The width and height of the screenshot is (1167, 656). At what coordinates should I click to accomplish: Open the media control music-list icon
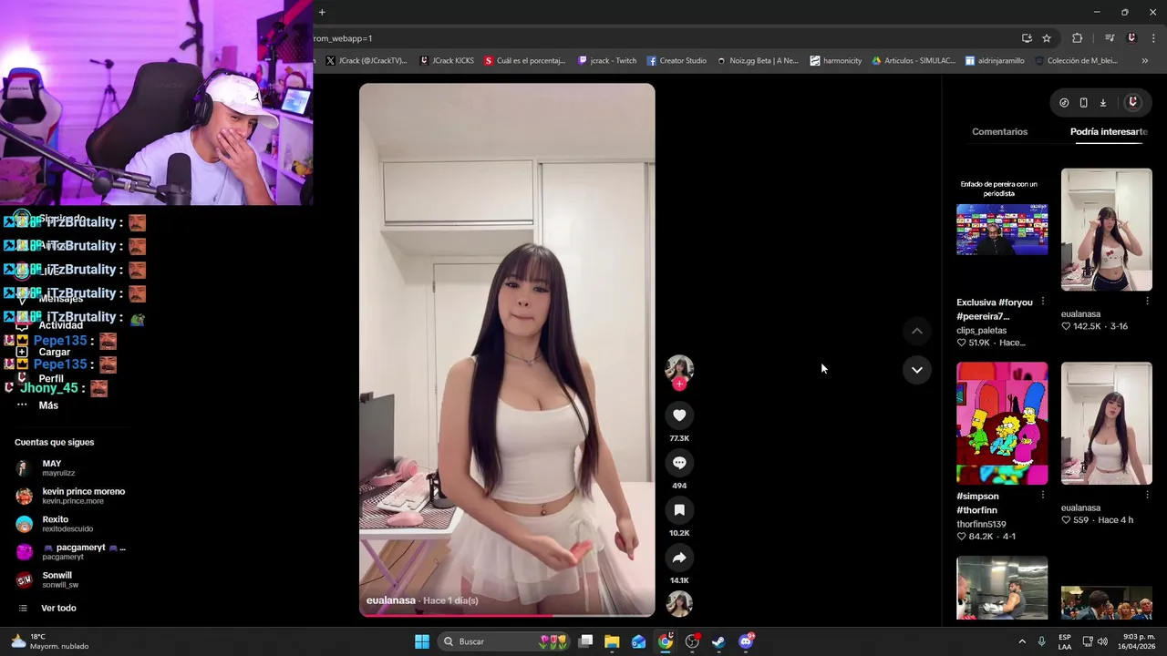point(1110,38)
